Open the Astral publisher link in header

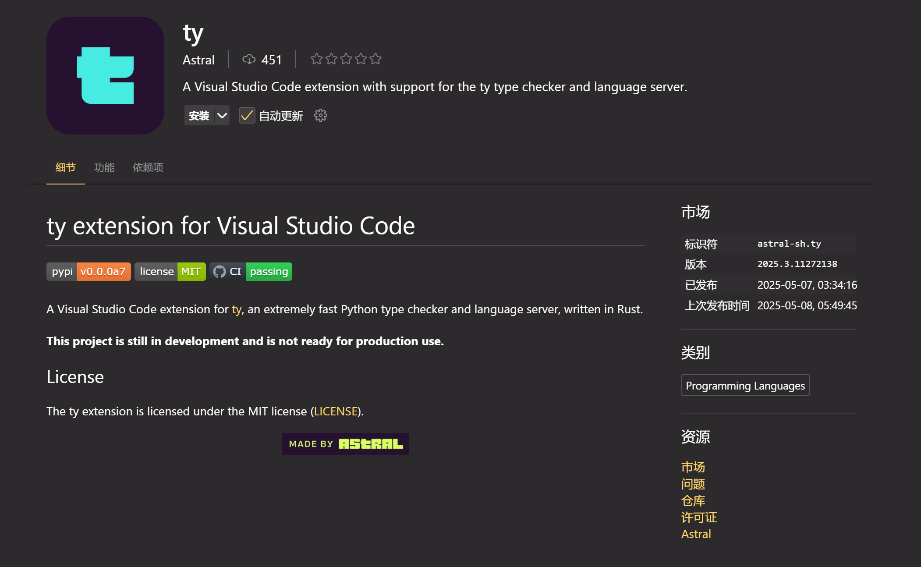(x=198, y=60)
